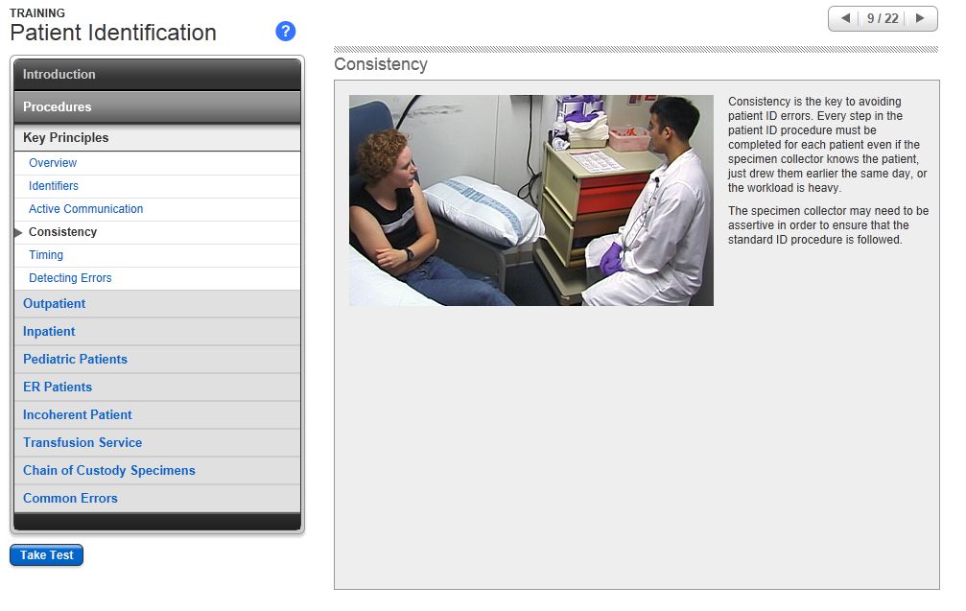Open the Transfusion Service section
The height and width of the screenshot is (611, 966).
82,442
